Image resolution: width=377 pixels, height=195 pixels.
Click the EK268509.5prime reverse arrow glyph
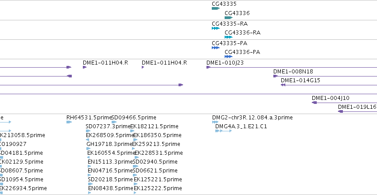click(88, 140)
